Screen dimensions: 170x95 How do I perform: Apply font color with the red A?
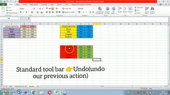click(x=41, y=12)
